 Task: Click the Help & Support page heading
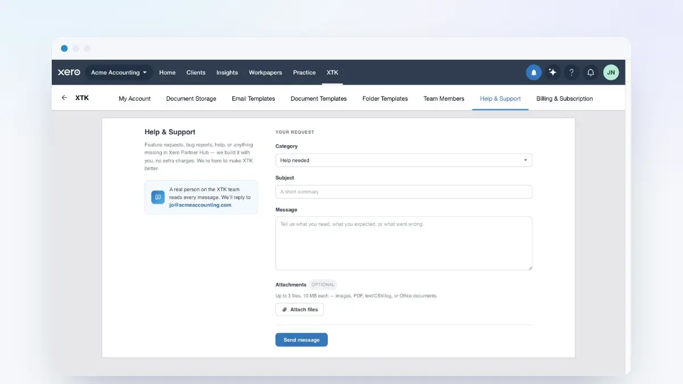tap(170, 132)
